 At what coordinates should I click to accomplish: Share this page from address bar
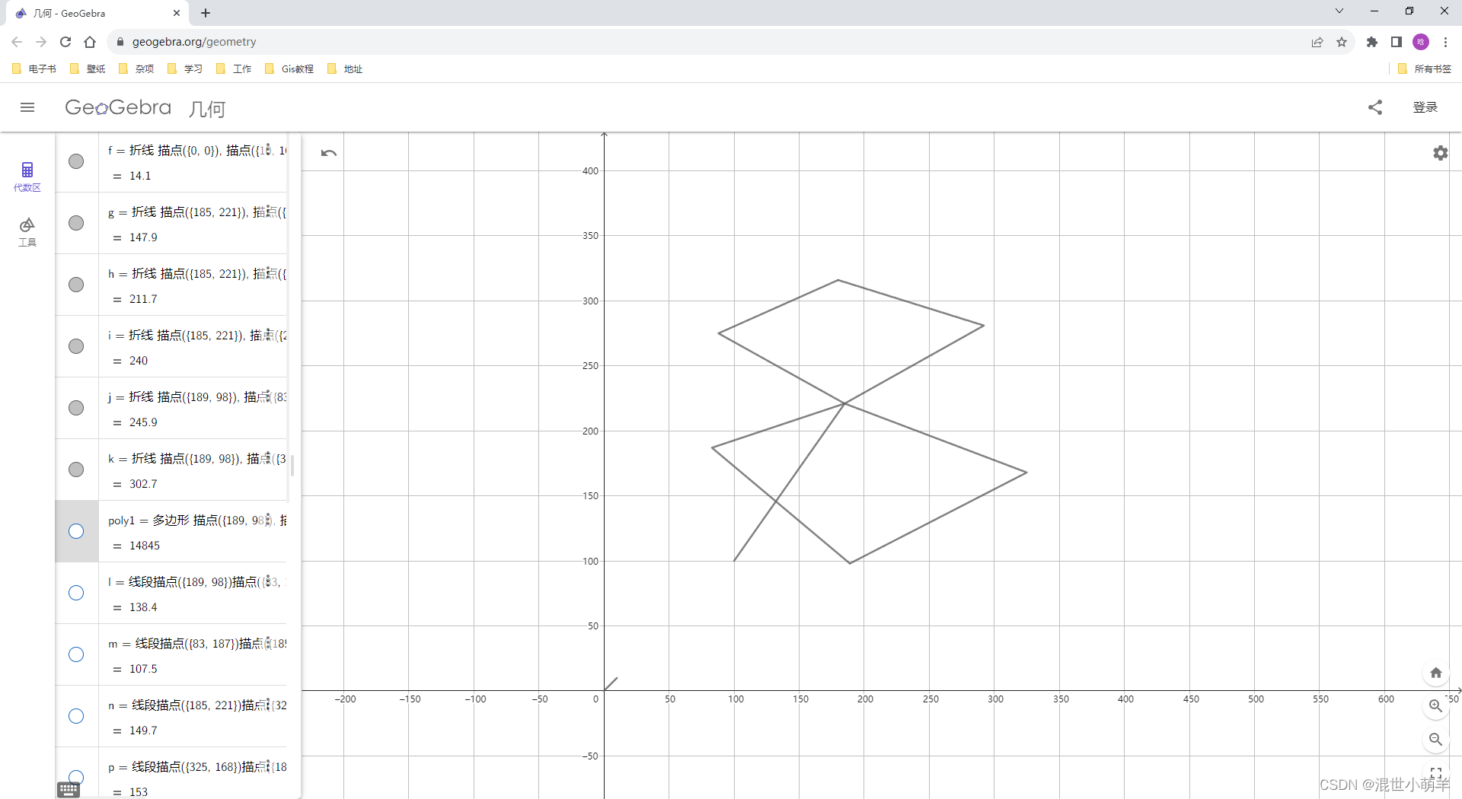pyautogui.click(x=1317, y=42)
